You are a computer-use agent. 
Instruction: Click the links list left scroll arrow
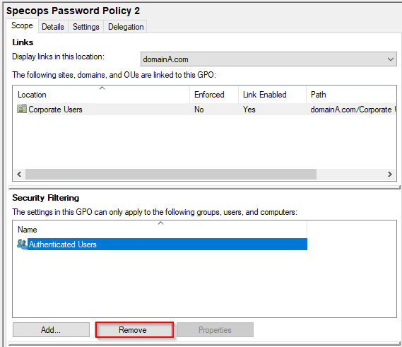[19, 174]
